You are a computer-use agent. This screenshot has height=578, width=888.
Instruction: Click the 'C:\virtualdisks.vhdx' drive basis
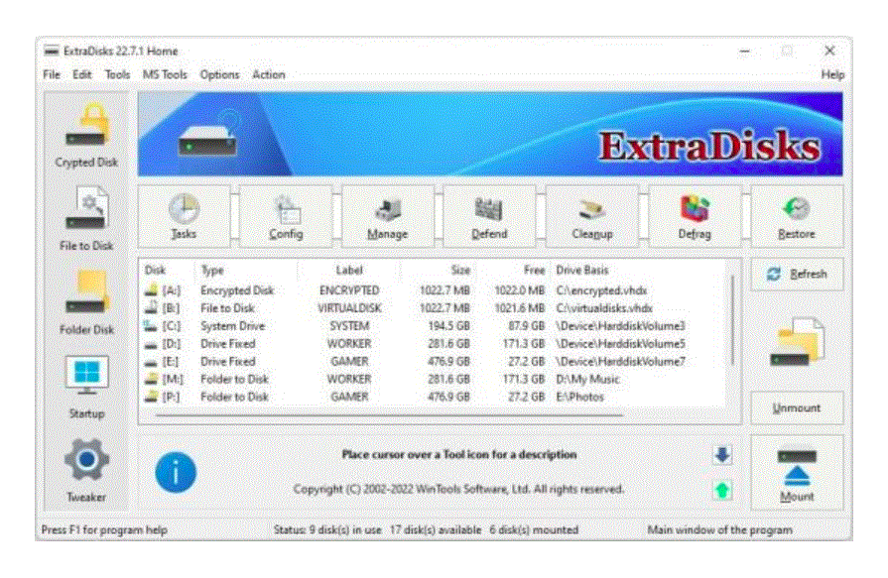point(604,308)
